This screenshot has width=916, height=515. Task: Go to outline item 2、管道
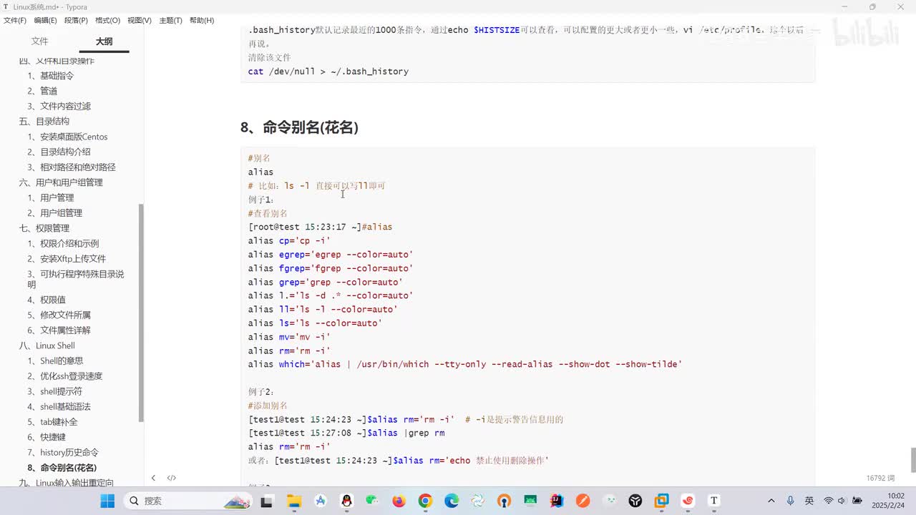[x=43, y=91]
